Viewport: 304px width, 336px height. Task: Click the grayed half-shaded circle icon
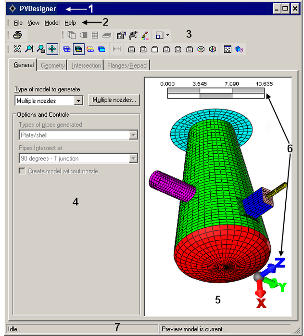(x=83, y=35)
